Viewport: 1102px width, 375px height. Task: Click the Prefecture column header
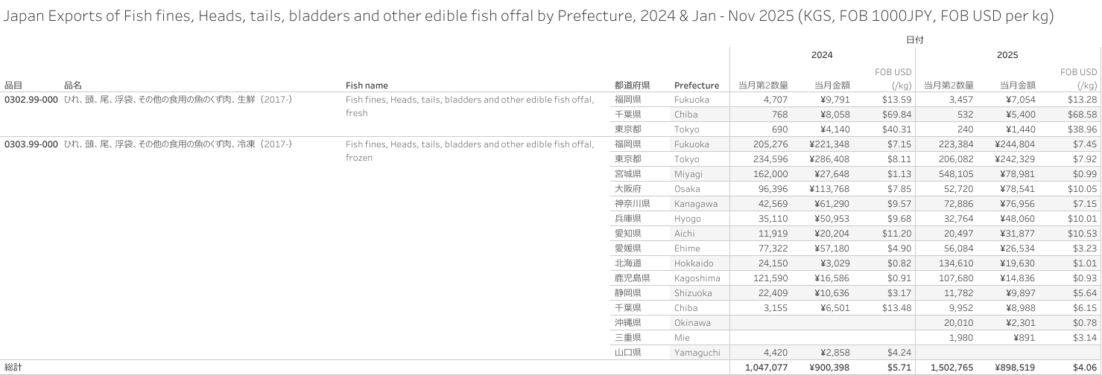(697, 86)
